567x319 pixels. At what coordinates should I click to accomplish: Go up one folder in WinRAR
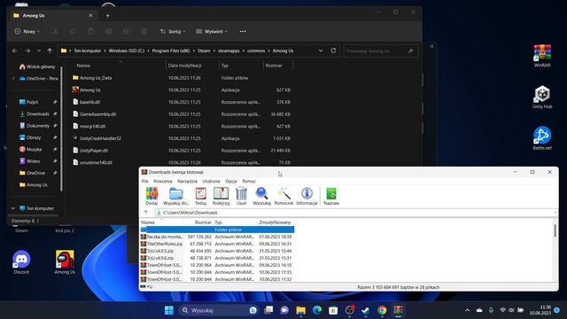click(146, 213)
